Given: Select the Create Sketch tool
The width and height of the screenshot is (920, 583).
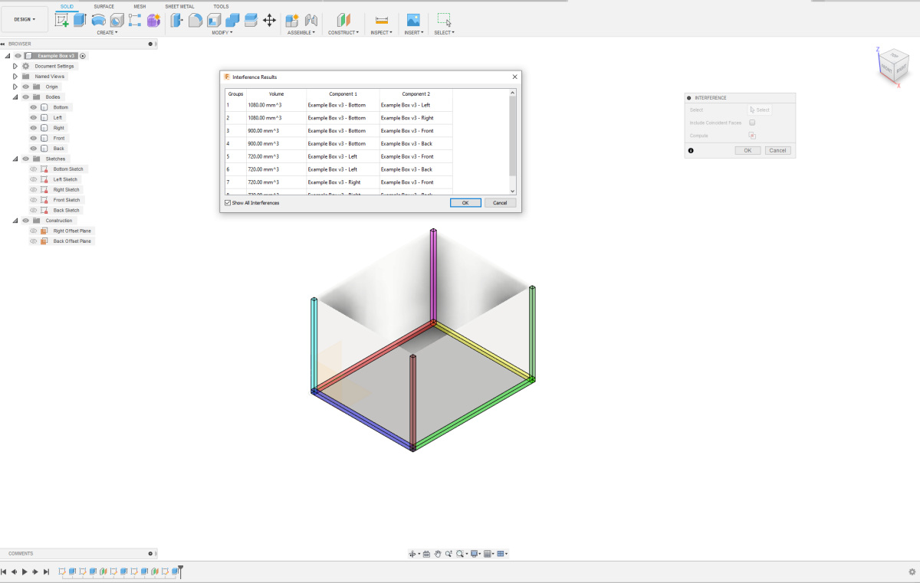Looking at the screenshot, I should pyautogui.click(x=62, y=21).
